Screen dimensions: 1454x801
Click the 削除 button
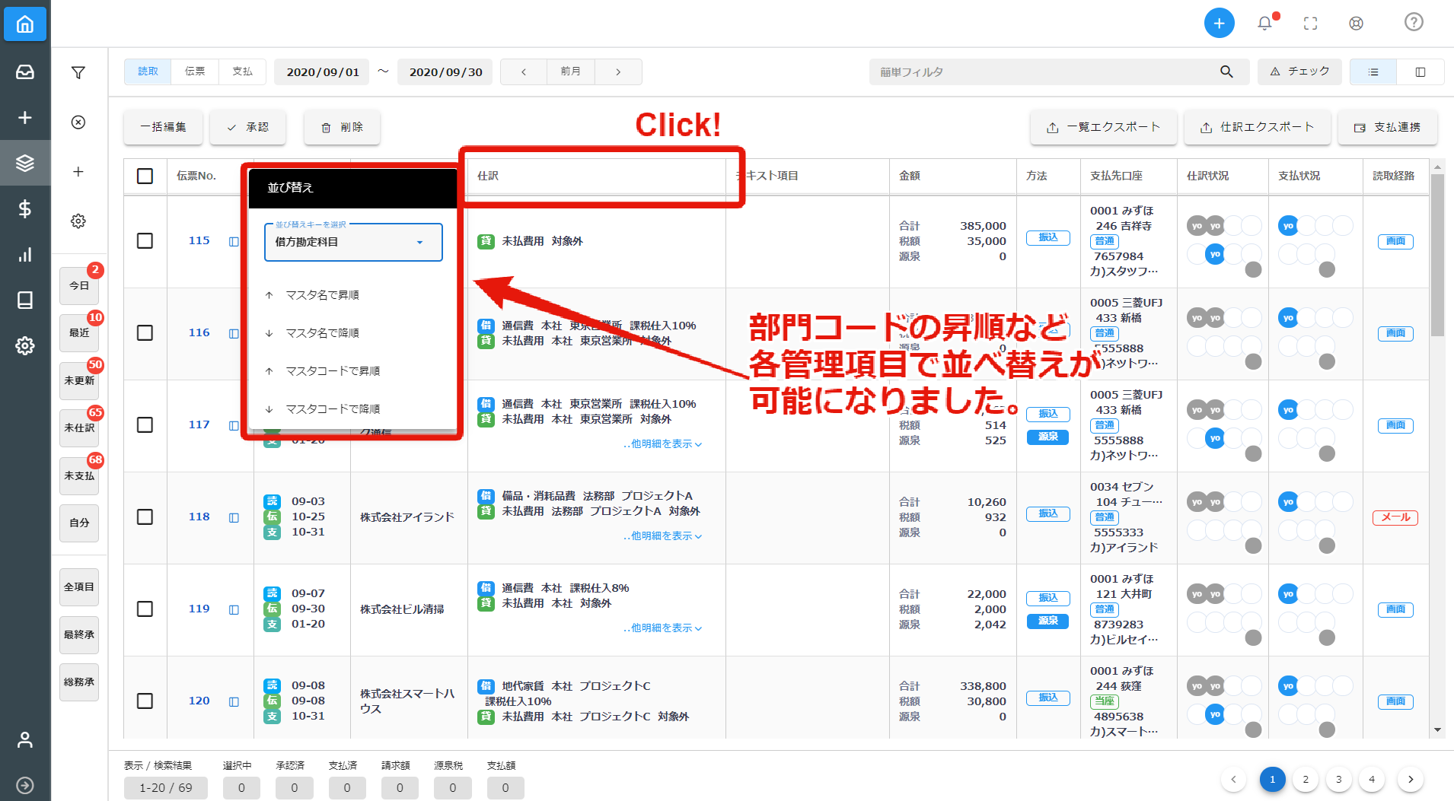click(x=342, y=127)
